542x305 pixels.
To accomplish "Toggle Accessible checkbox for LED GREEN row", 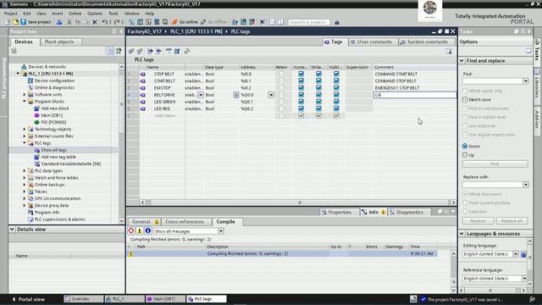I will click(x=301, y=102).
